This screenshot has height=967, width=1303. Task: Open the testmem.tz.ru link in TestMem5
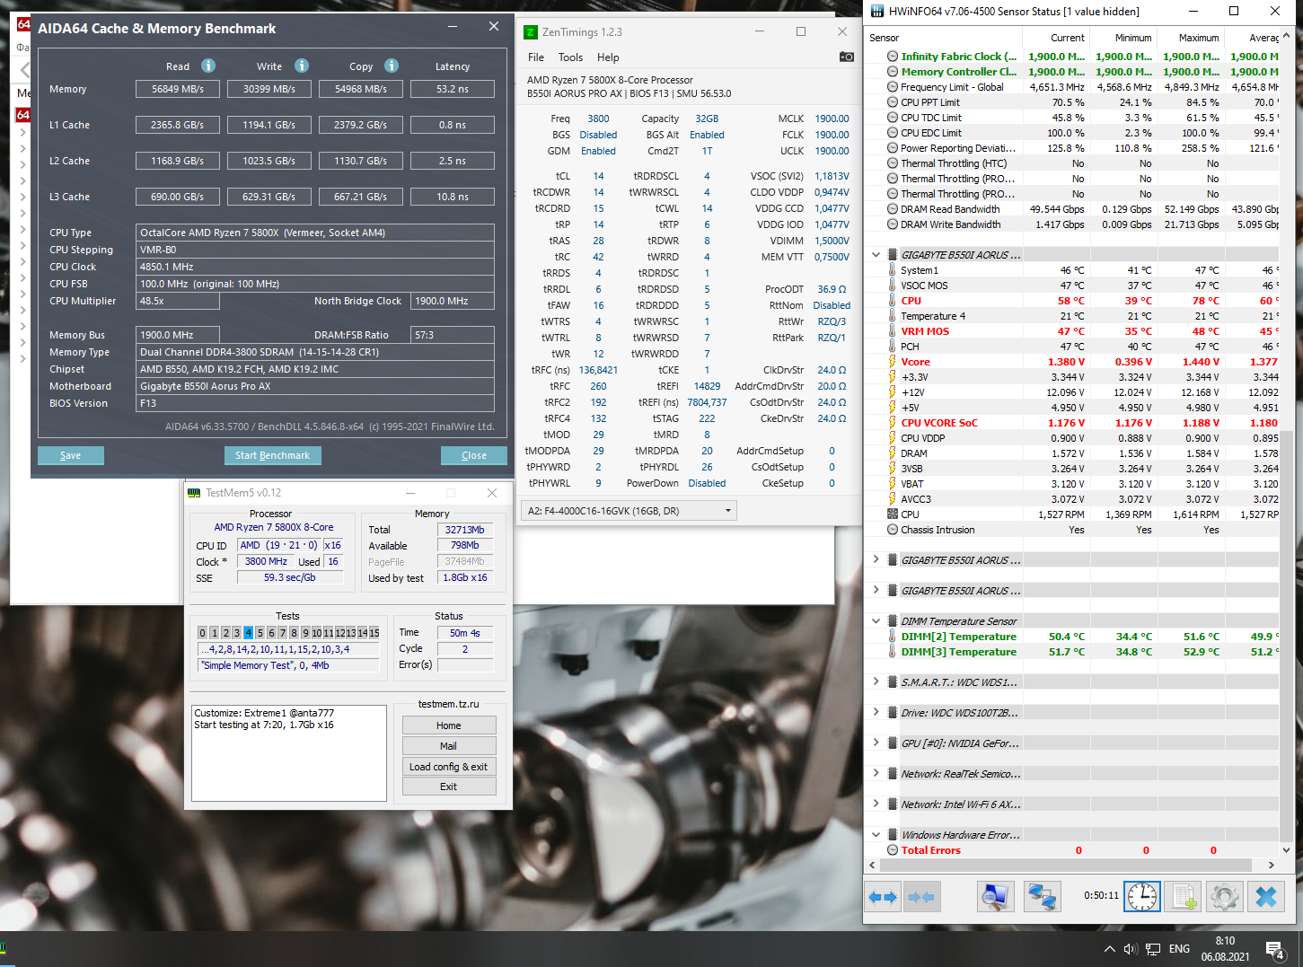(x=449, y=704)
